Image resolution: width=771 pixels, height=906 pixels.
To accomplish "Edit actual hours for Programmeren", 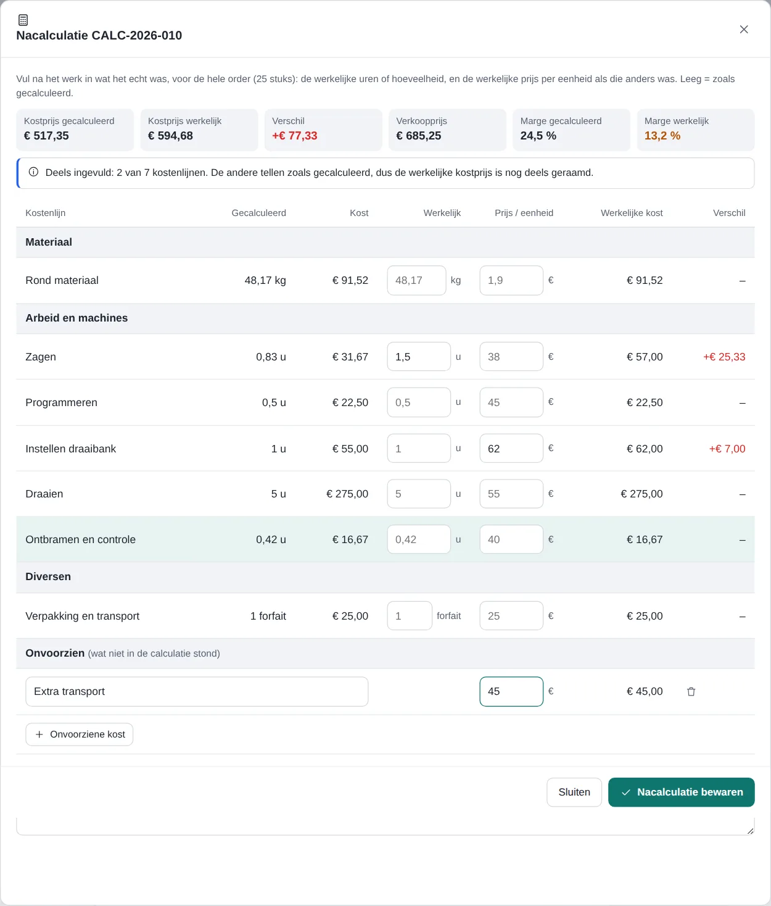I will click(419, 402).
